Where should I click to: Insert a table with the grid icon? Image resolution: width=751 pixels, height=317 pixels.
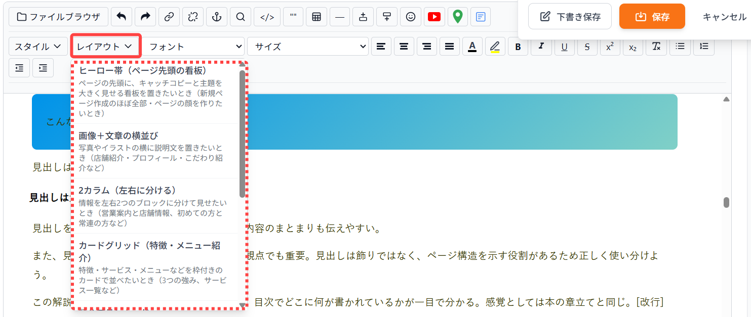pyautogui.click(x=317, y=17)
